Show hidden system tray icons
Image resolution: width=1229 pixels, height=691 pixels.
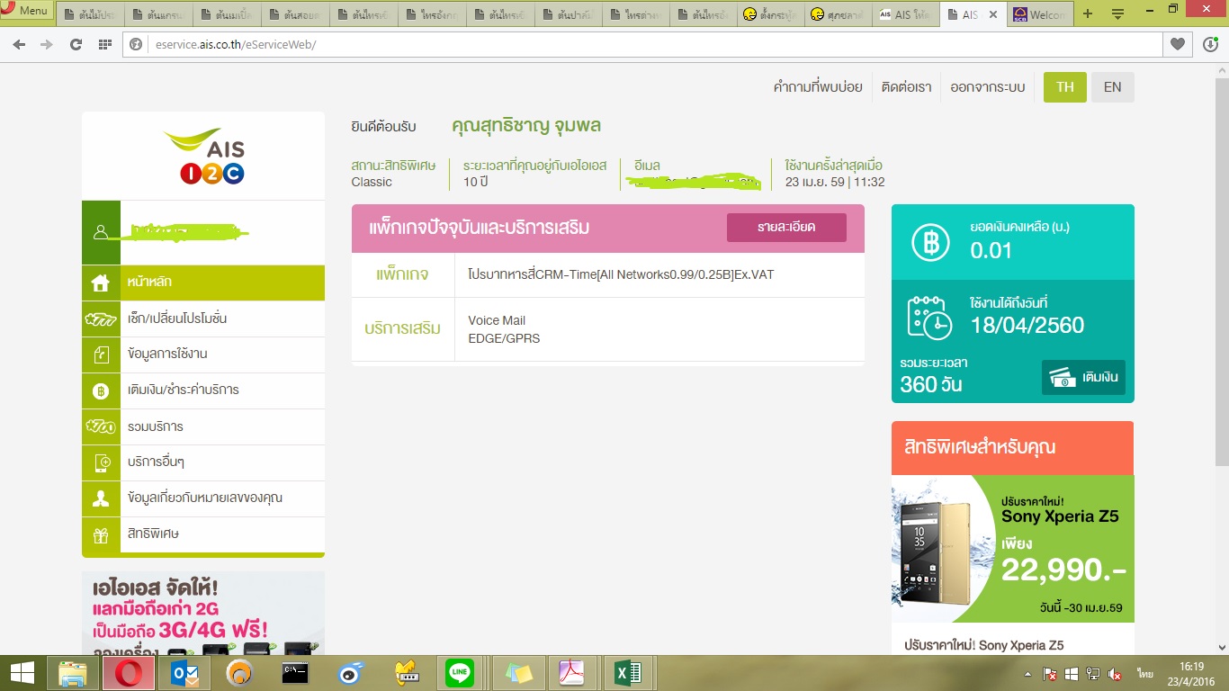tap(1028, 674)
